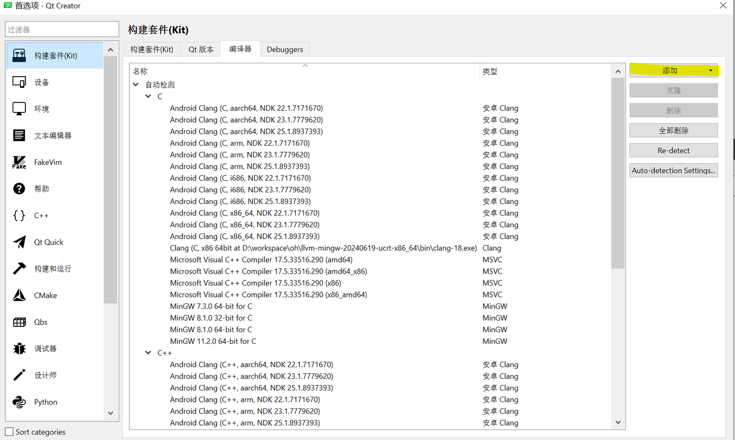Open the 帮助 help question-mark icon
The image size is (735, 440).
click(19, 189)
